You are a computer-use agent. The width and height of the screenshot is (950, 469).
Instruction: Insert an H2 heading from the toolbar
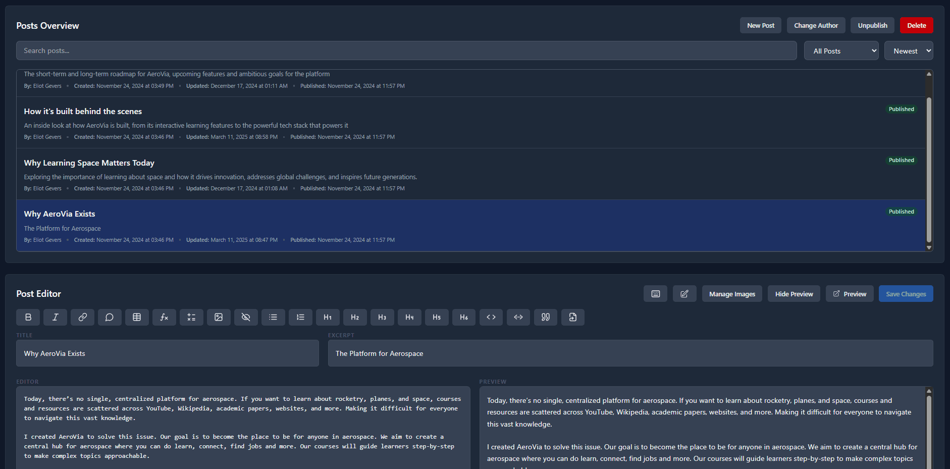click(x=355, y=317)
